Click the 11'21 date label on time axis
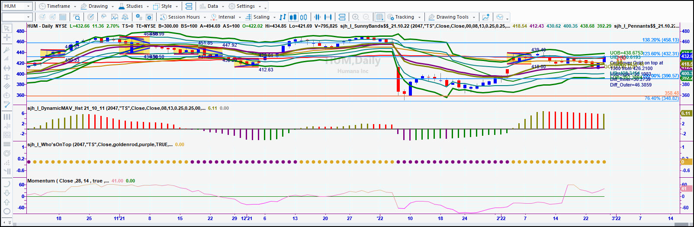The width and height of the screenshot is (694, 227). point(119,218)
